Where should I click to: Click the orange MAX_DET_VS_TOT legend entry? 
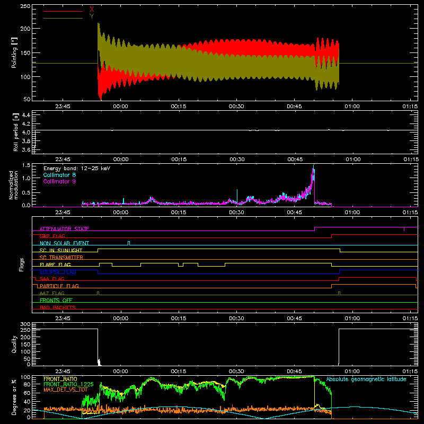click(x=66, y=390)
